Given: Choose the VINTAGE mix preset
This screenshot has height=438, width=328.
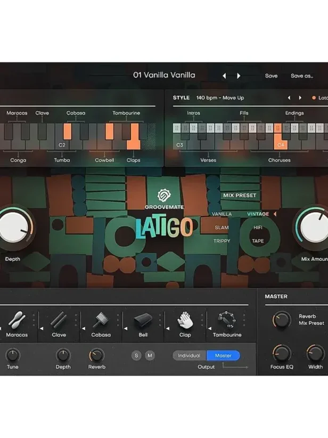Looking at the screenshot, I should click(258, 214).
